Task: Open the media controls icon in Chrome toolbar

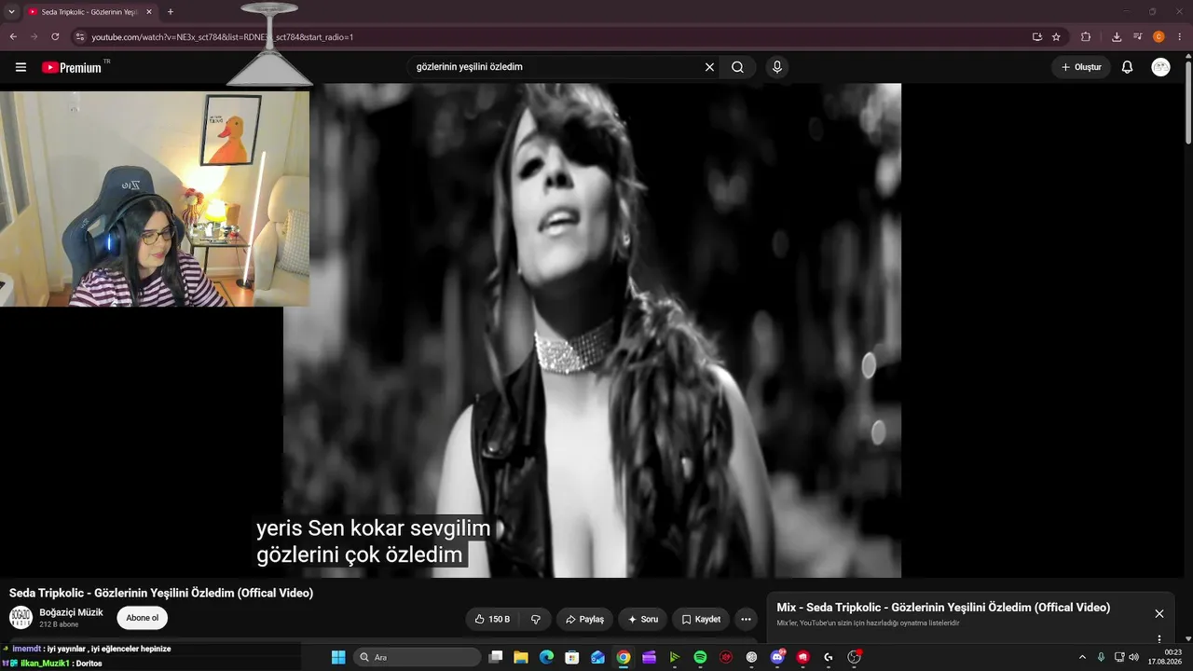Action: pos(1137,37)
